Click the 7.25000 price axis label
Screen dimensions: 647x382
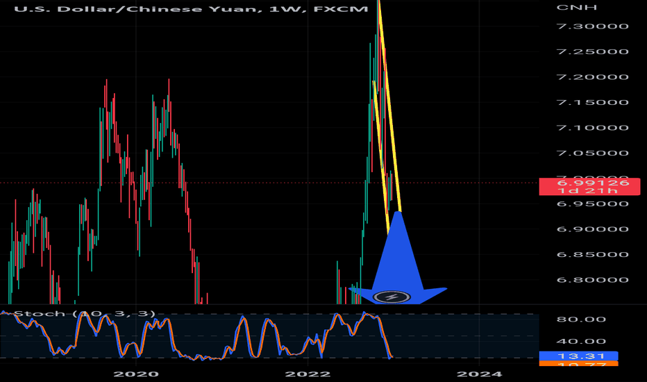593,51
